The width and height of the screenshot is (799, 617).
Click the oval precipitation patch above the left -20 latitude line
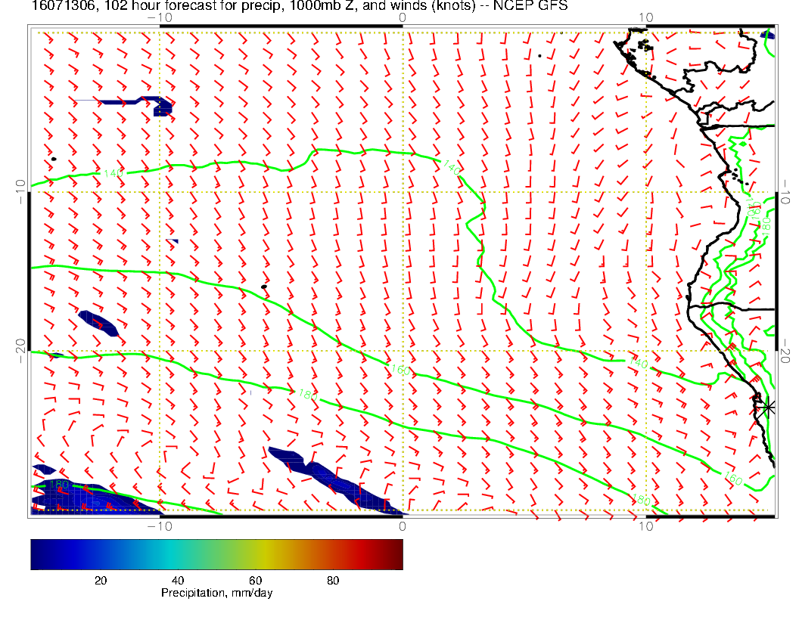click(98, 323)
